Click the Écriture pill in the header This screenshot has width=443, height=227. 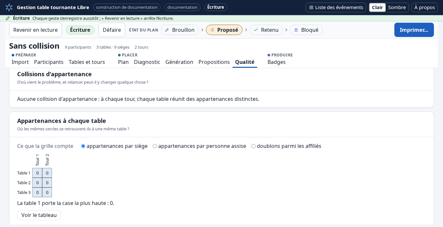(216, 7)
